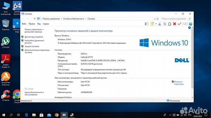This screenshot has height=118, width=211.
Task: Open the Сервис menu
Action: pyautogui.click(x=46, y=24)
